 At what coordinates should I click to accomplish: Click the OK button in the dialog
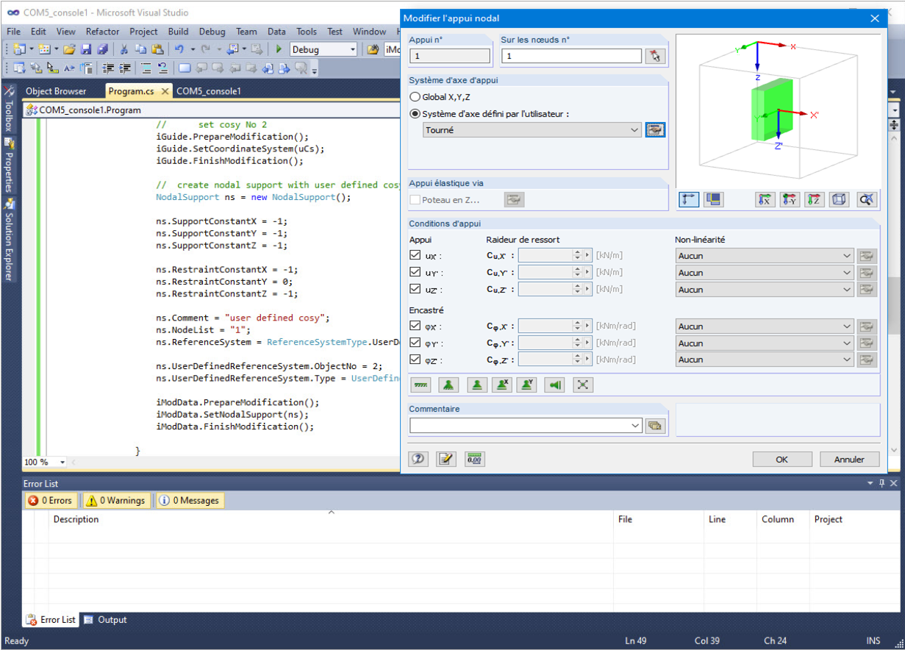(x=782, y=459)
